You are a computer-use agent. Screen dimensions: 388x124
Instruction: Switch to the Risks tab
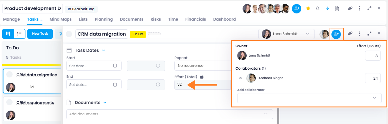(156, 19)
